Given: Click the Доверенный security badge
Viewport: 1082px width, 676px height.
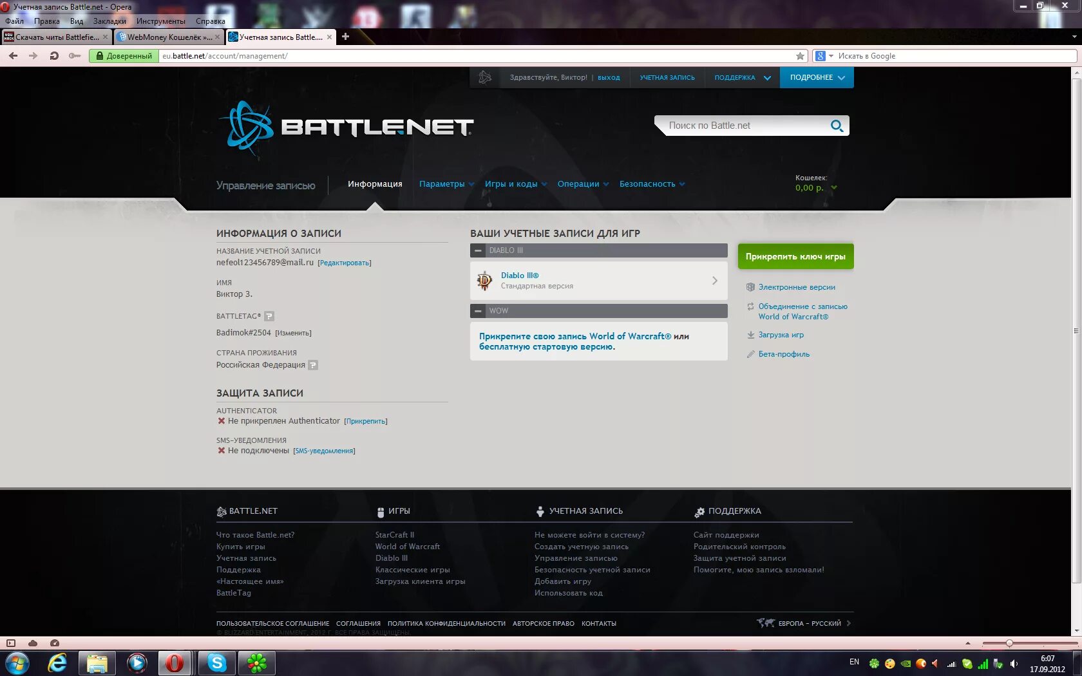Looking at the screenshot, I should pyautogui.click(x=124, y=56).
